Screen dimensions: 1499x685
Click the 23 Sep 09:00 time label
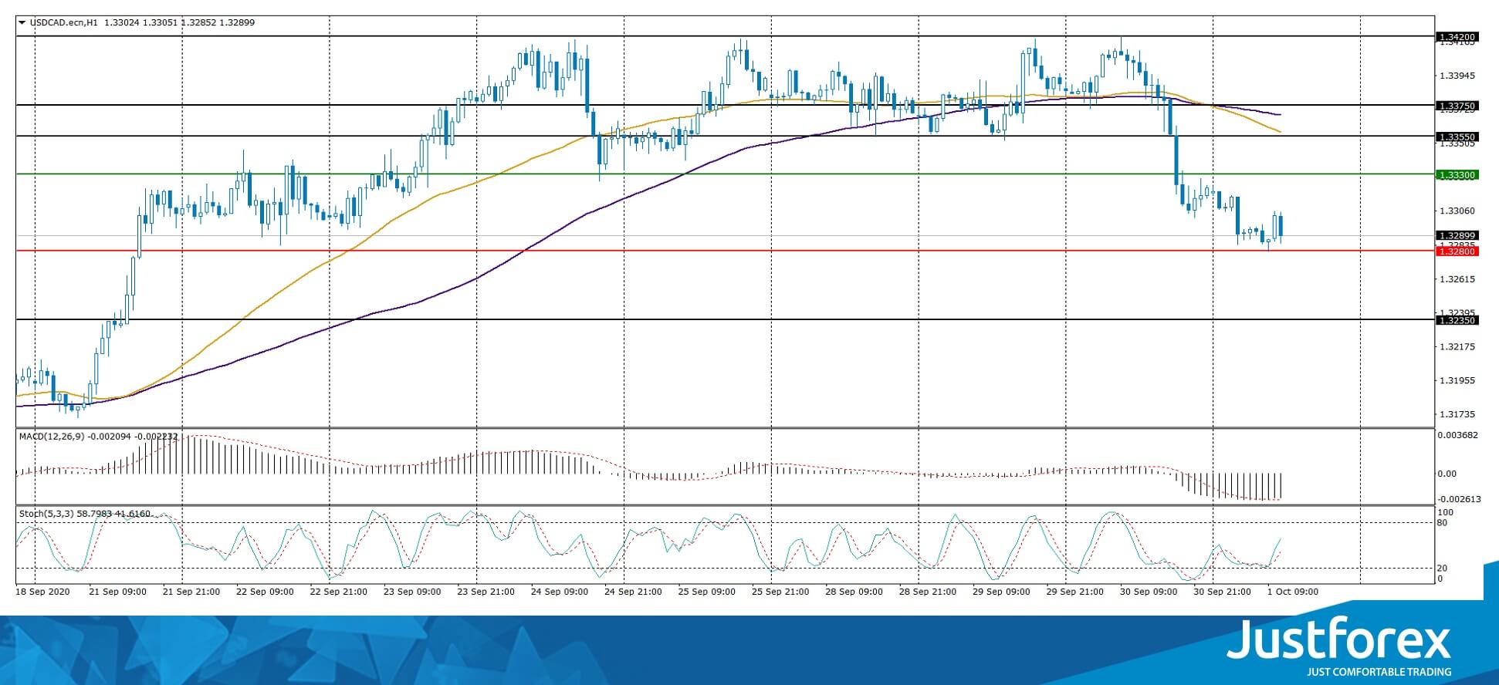[x=412, y=592]
